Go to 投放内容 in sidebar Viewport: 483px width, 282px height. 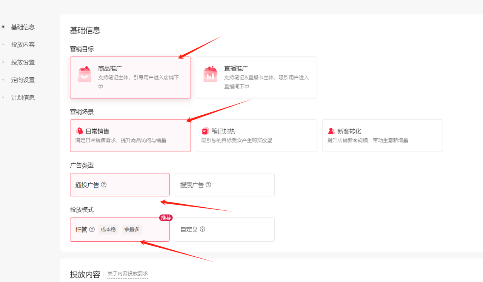pyautogui.click(x=23, y=44)
